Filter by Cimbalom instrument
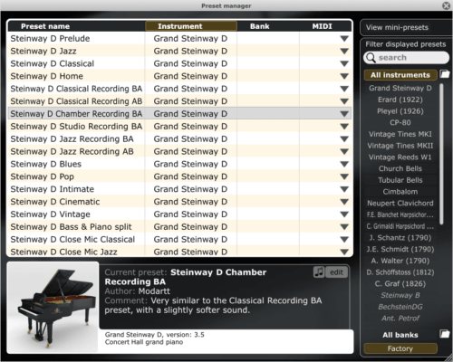453x362 pixels. click(x=400, y=192)
